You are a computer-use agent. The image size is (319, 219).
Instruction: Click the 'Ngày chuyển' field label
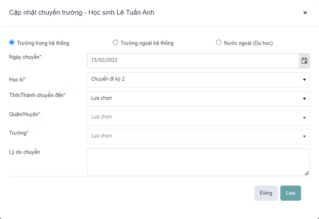[x=25, y=57]
